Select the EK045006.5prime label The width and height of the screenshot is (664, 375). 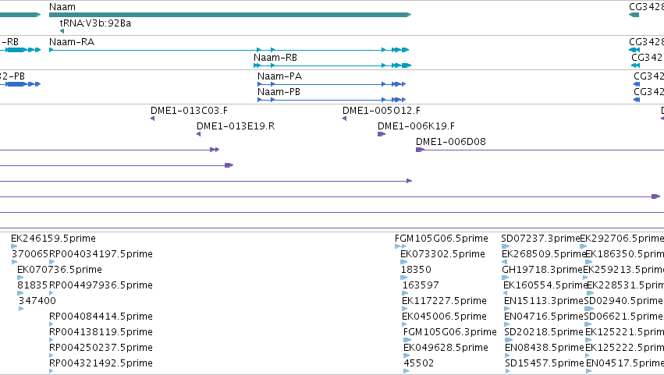click(444, 317)
